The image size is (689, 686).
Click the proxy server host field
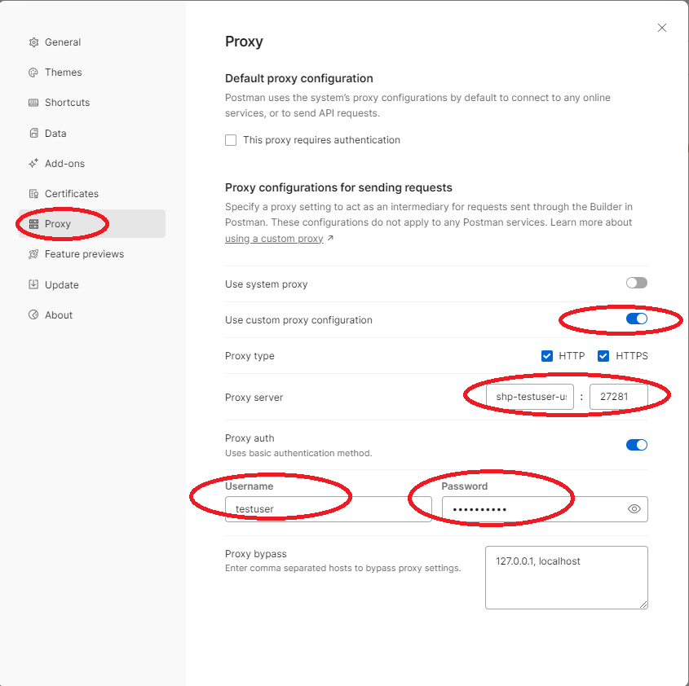[x=530, y=397]
